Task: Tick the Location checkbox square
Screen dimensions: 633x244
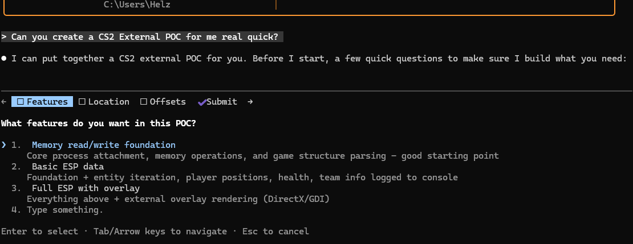Action: [82, 102]
